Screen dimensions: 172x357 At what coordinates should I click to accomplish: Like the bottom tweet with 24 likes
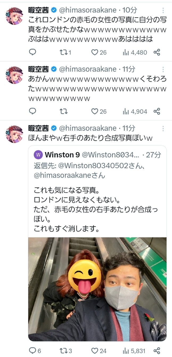click(x=95, y=351)
